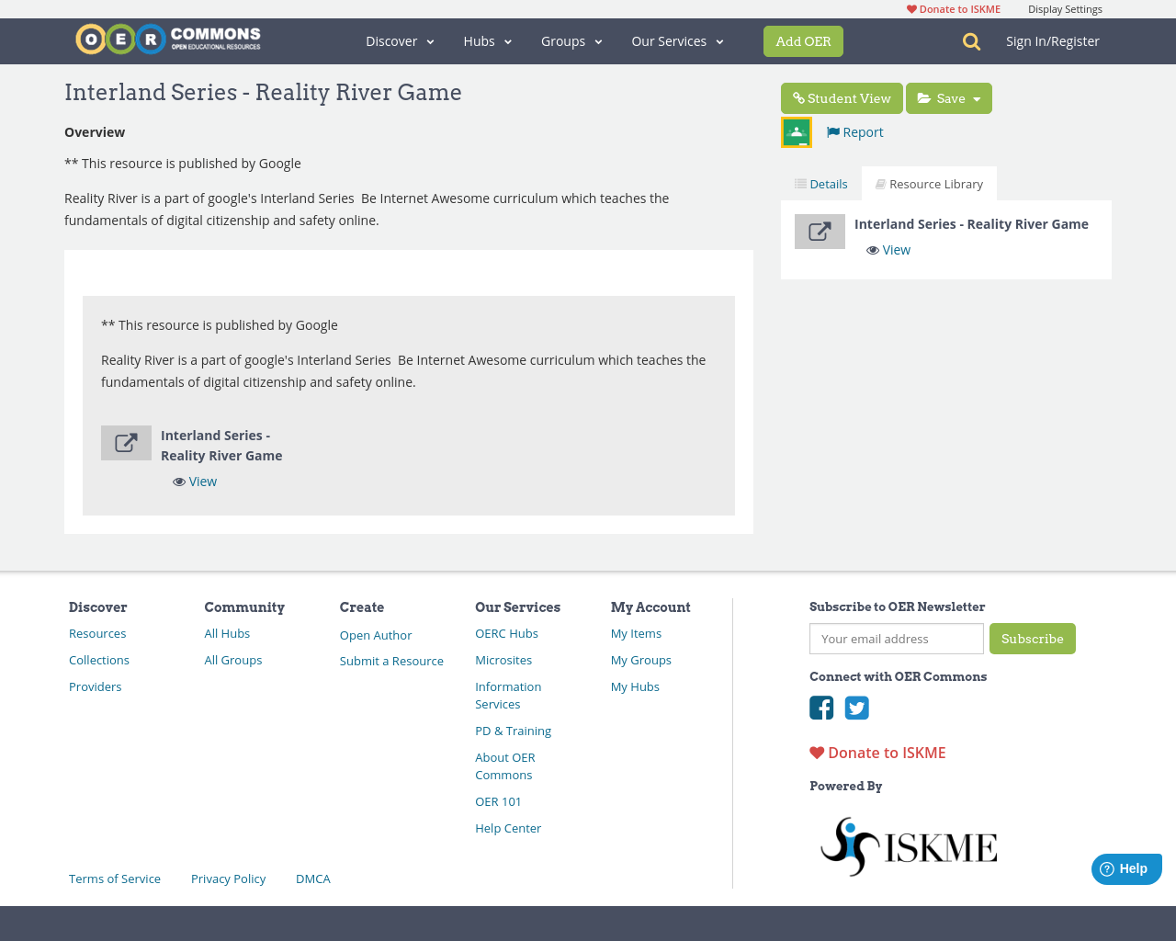Open the Save dropdown button
Screen dimensions: 1176x941
click(x=948, y=98)
